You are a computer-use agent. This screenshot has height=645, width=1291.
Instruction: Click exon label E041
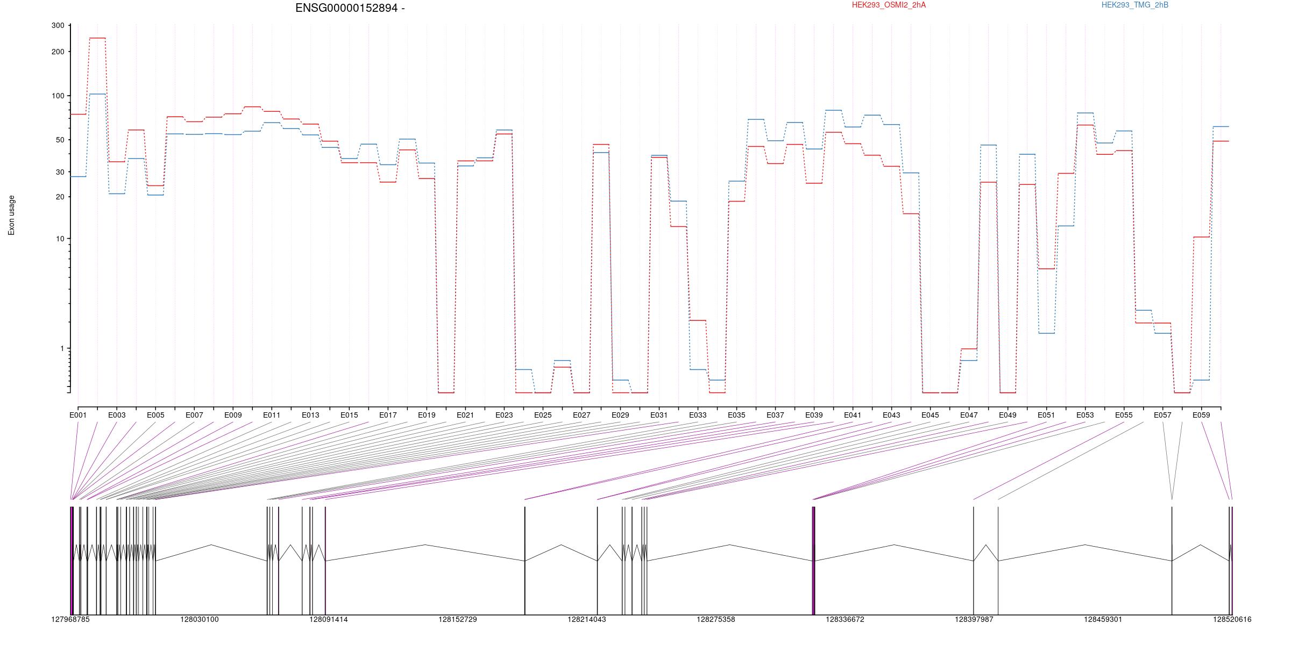[853, 415]
